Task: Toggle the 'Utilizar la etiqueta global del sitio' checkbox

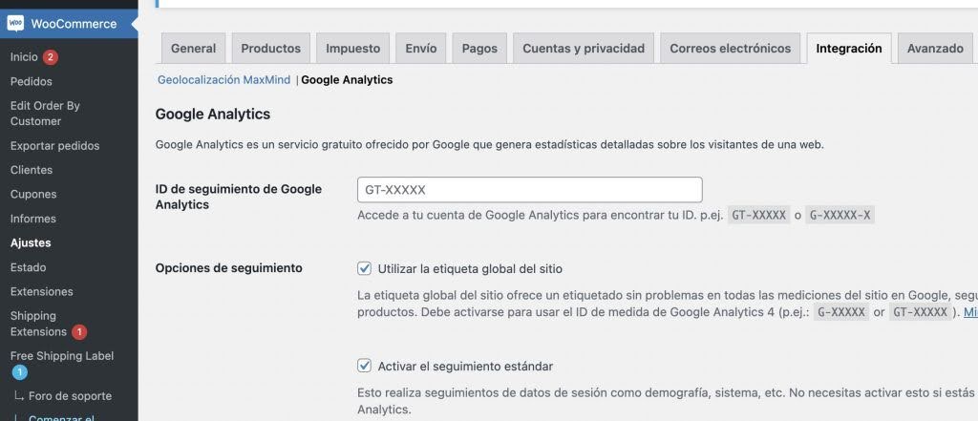Action: [x=364, y=268]
